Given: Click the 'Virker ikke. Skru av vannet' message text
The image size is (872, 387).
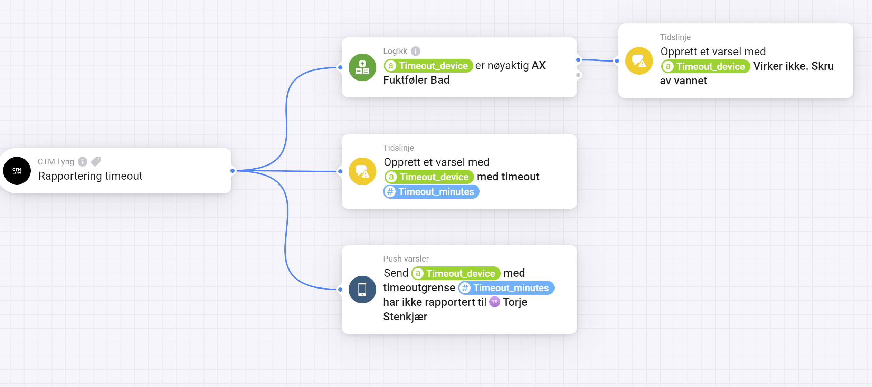Looking at the screenshot, I should click(x=793, y=66).
